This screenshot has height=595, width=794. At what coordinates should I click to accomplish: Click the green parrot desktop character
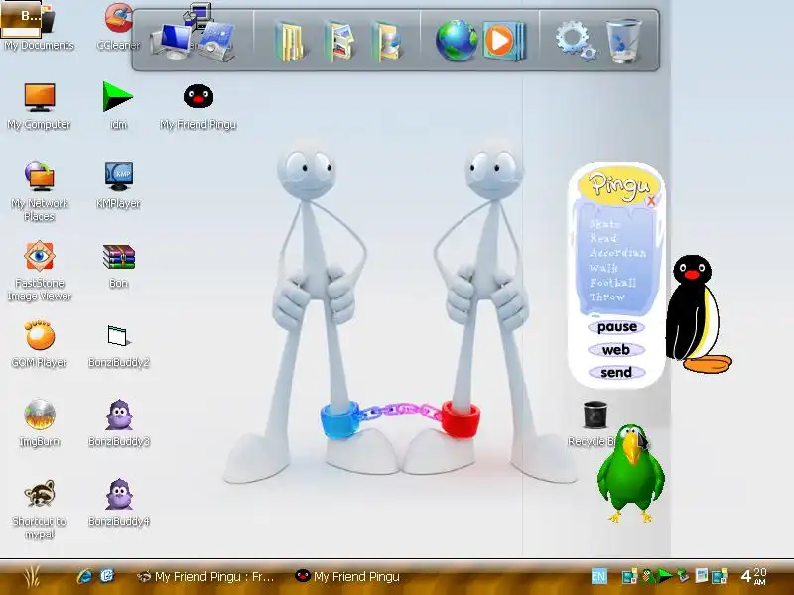[x=630, y=474]
